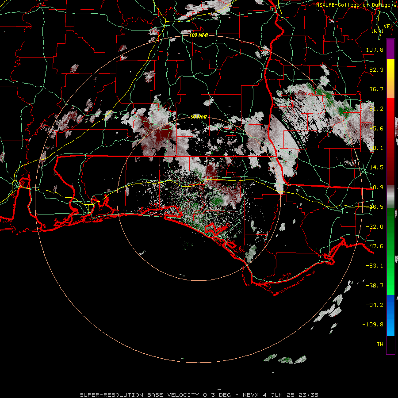This screenshot has height=398, width=398.
Task: Click the -78.7 value on velocity scale
Action: 375,286
